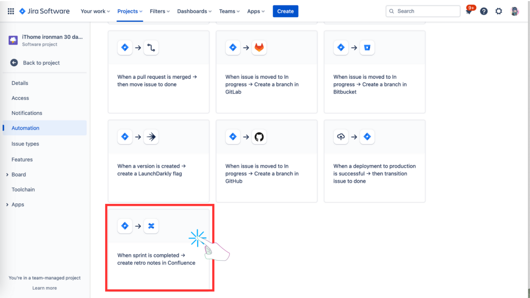Choose the deployment to production template card
This screenshot has width=530, height=298.
pyautogui.click(x=375, y=161)
